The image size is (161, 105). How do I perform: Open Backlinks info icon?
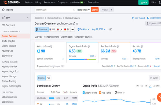[x=142, y=46]
